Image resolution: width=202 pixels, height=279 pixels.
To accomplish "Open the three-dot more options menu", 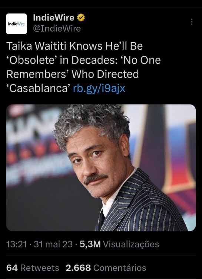I will (x=192, y=22).
